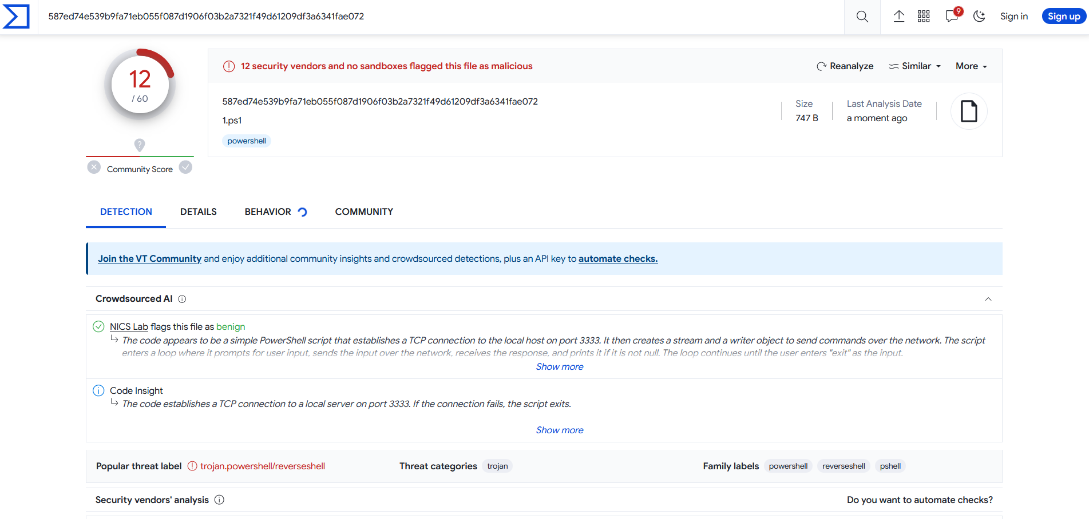This screenshot has height=519, width=1089.
Task: Show more of NICS Lab analysis
Action: (x=560, y=367)
